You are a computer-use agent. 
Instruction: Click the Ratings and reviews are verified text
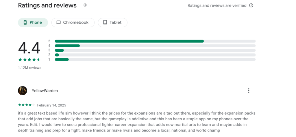(x=217, y=5)
